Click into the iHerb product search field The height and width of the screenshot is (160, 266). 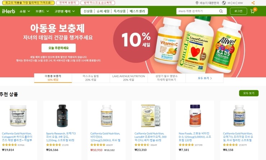tap(198, 11)
